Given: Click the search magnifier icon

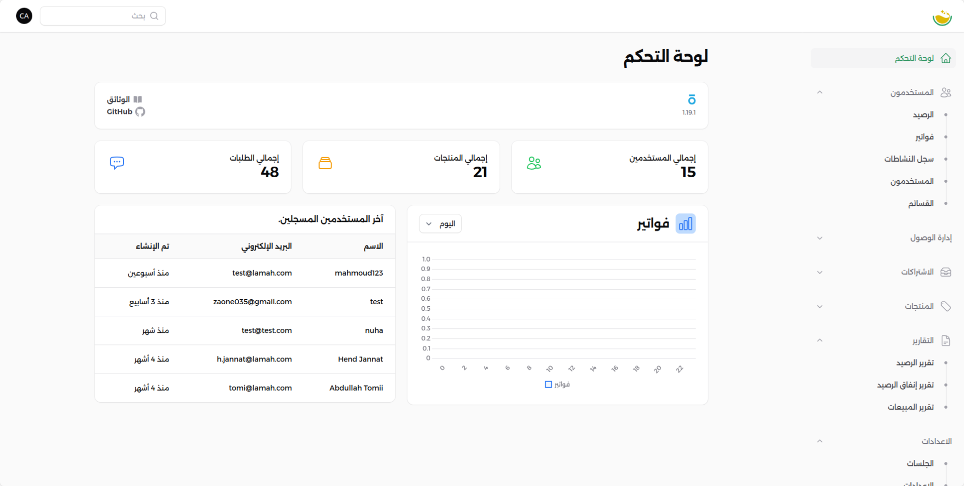Looking at the screenshot, I should (x=154, y=16).
